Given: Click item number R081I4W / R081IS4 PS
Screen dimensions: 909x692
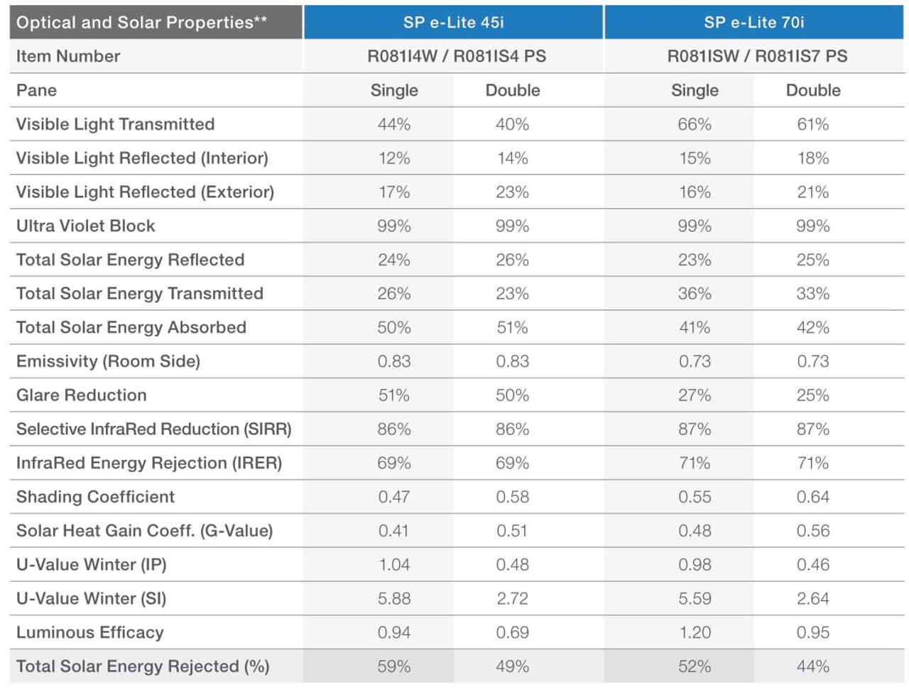Looking at the screenshot, I should (456, 56).
